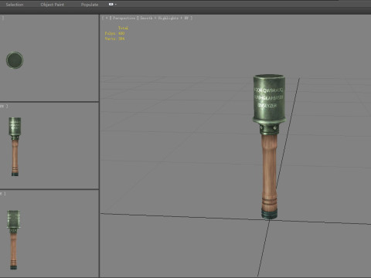
Task: Select grenade in middle-left viewport
Action: point(15,147)
